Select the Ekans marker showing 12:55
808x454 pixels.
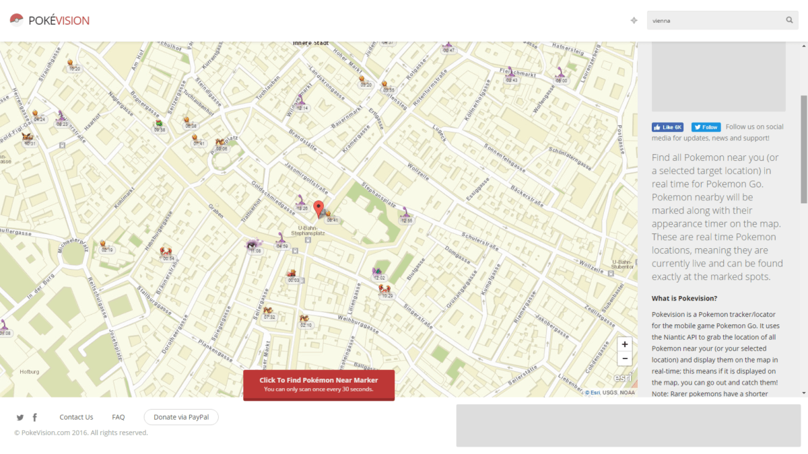click(405, 214)
